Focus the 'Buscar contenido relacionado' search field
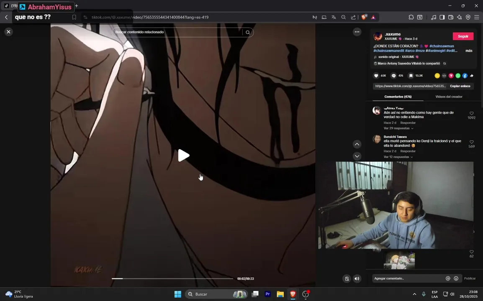Screen dimensions: 483x301 click(178, 32)
